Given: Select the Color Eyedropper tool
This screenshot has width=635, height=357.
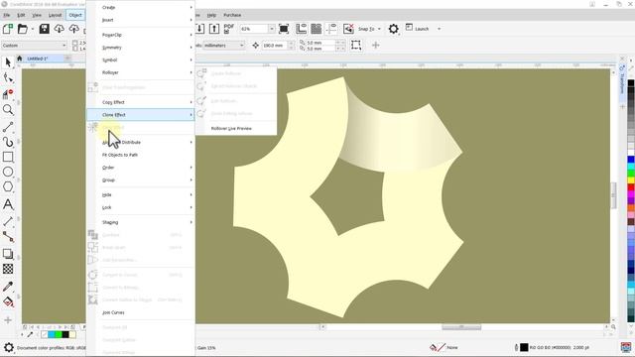Looking at the screenshot, I should [8, 287].
